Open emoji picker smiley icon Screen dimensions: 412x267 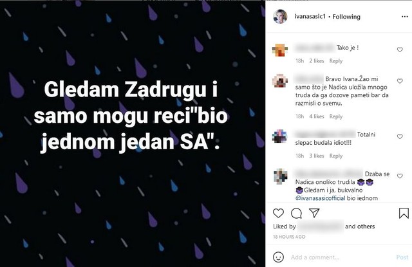(278, 257)
